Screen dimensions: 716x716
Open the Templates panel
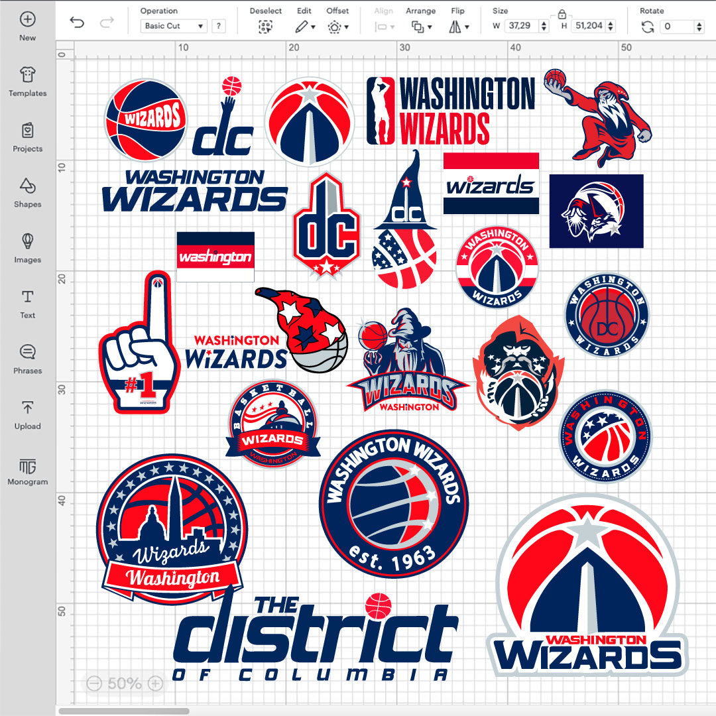(28, 82)
